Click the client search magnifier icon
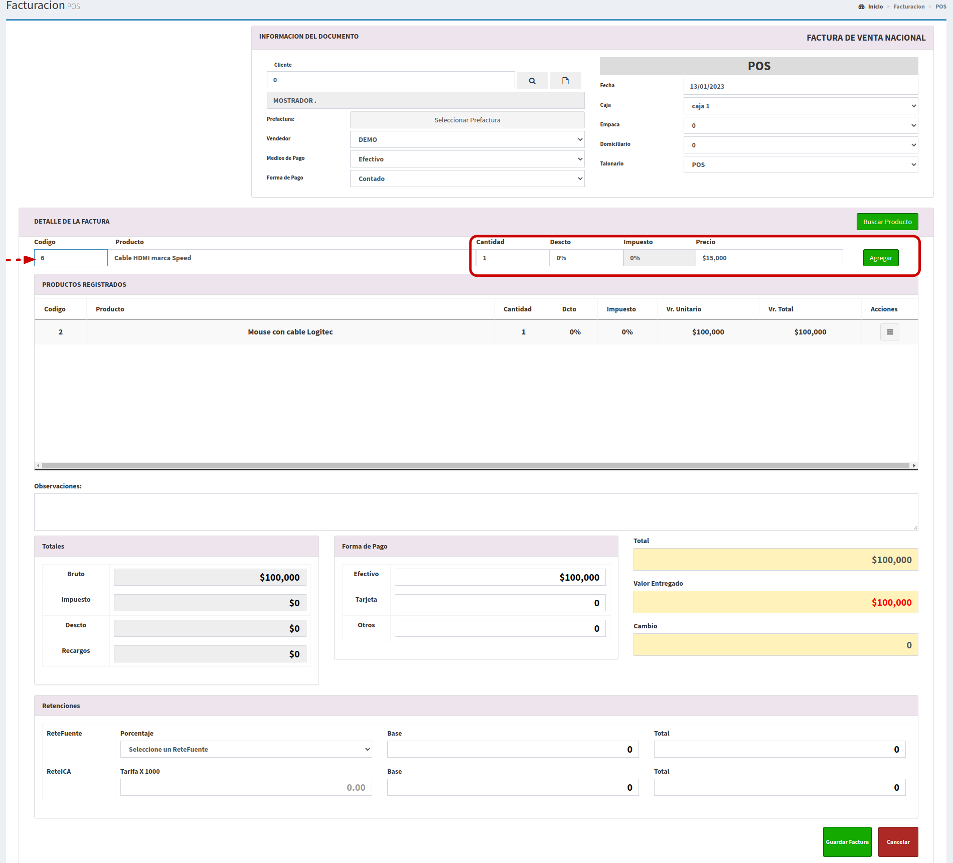This screenshot has height=863, width=953. coord(532,81)
